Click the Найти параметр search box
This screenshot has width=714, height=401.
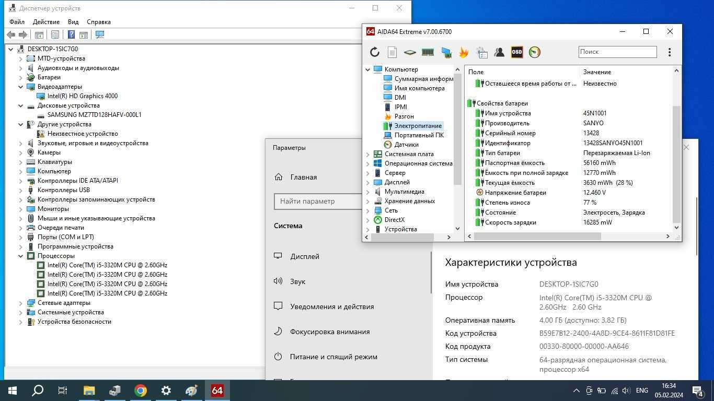[x=318, y=201]
